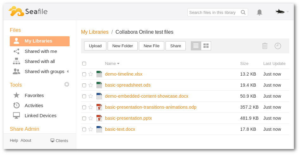Open the shark avatar account dropdown
This screenshot has height=155, width=300.
[282, 12]
